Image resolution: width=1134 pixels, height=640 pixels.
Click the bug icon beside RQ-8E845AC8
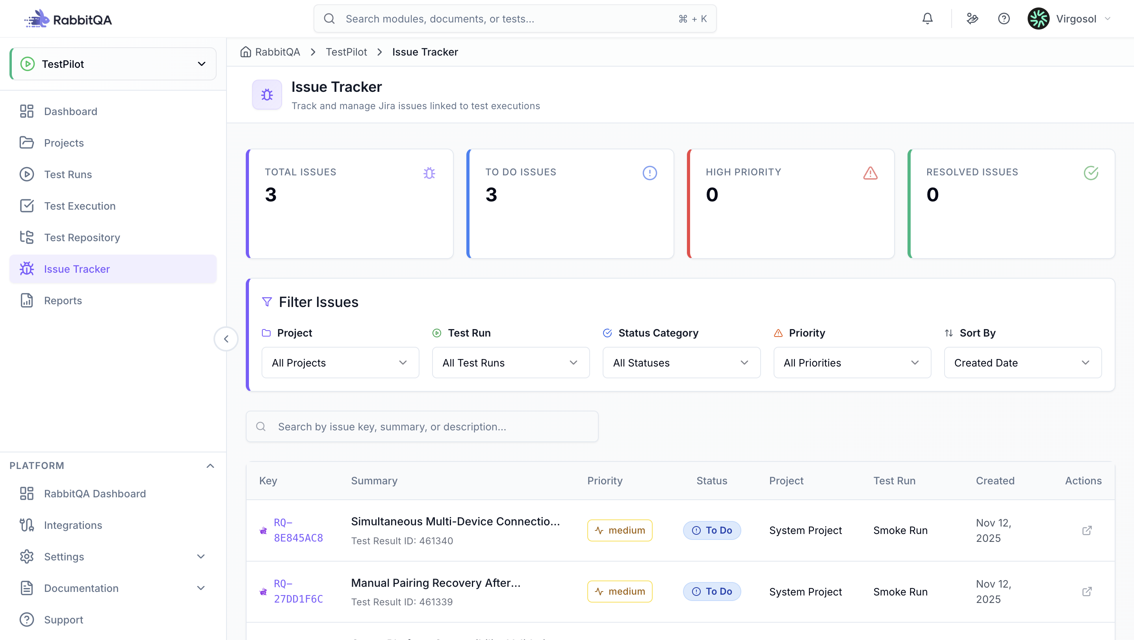tap(263, 531)
